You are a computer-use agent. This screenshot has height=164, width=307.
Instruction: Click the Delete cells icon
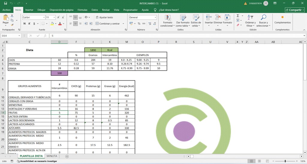pyautogui.click(x=218, y=17)
